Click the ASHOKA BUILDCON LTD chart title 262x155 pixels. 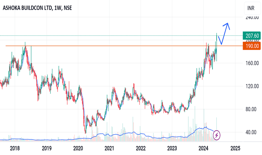coord(37,8)
